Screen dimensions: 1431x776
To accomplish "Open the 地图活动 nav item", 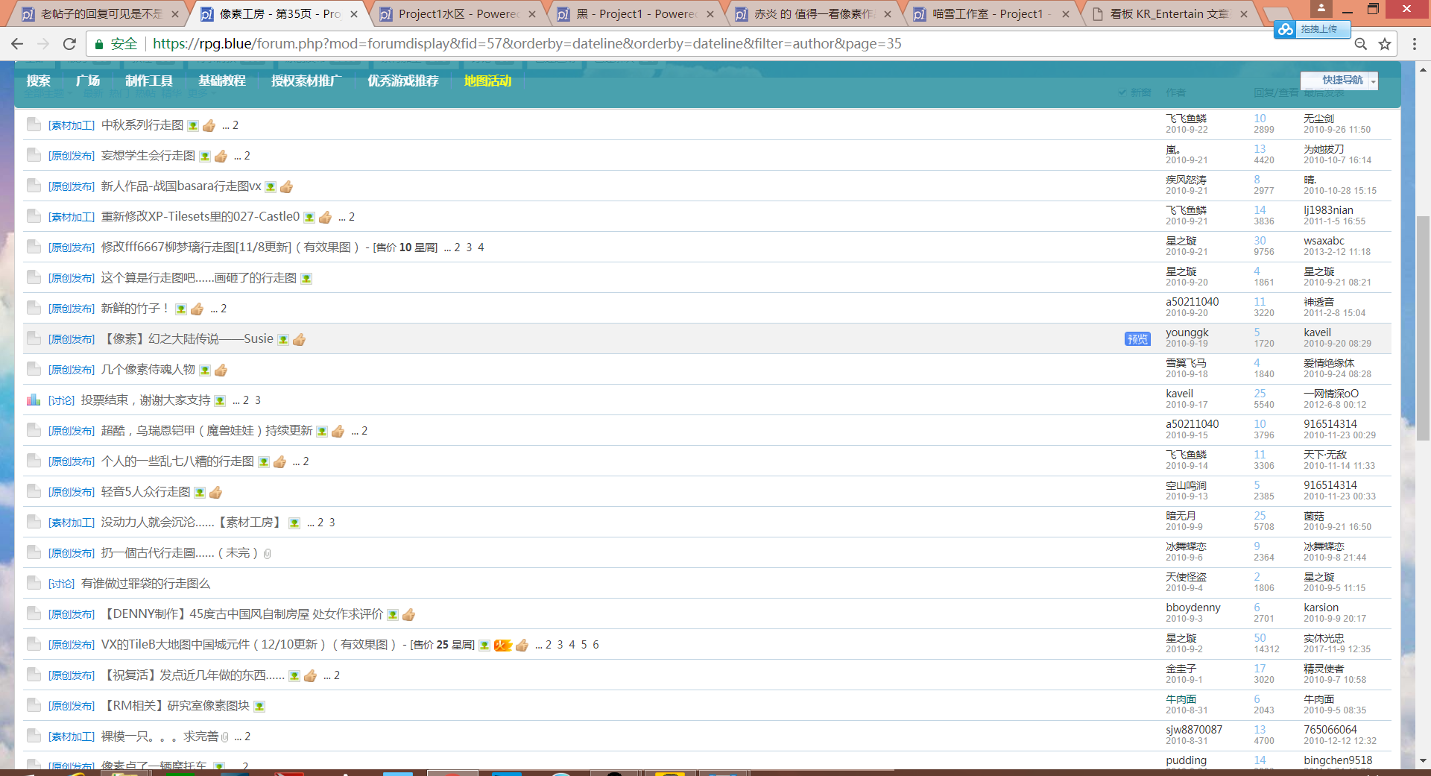I will (488, 81).
